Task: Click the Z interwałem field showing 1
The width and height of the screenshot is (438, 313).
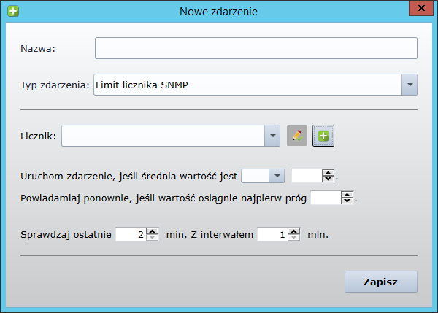Action: tap(272, 234)
